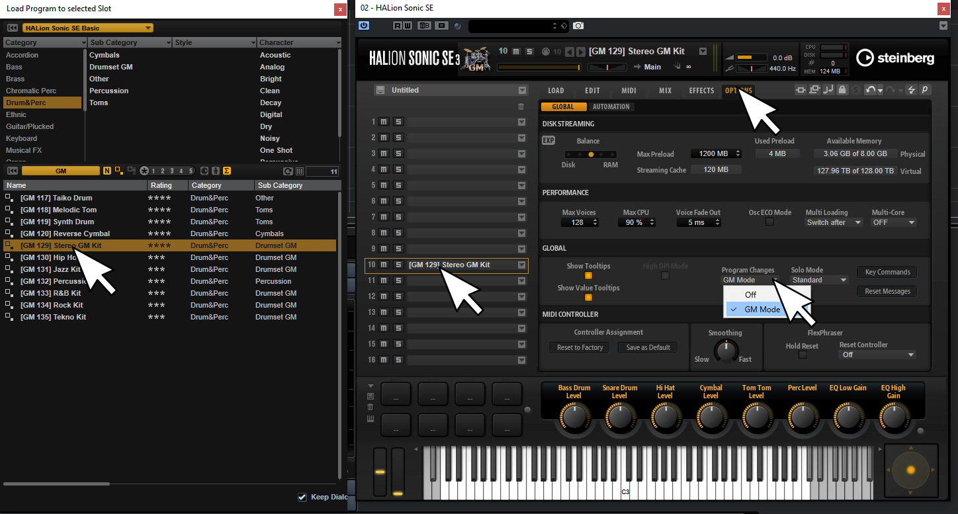
Task: Toggle the player view p button
Action: tap(924, 90)
